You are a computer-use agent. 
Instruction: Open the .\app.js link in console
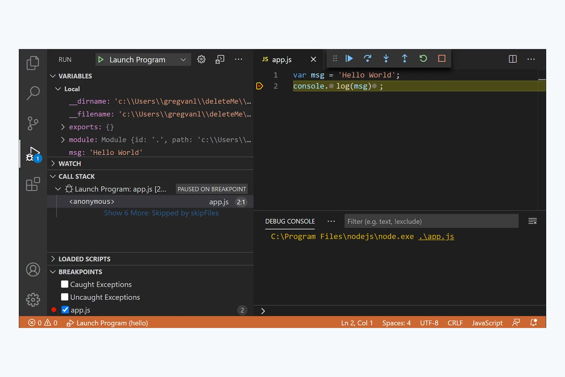click(436, 237)
